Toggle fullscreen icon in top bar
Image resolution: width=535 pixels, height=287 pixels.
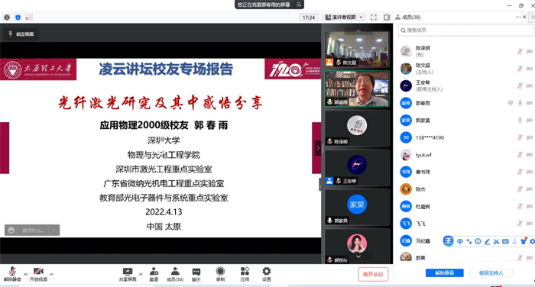tap(374, 18)
